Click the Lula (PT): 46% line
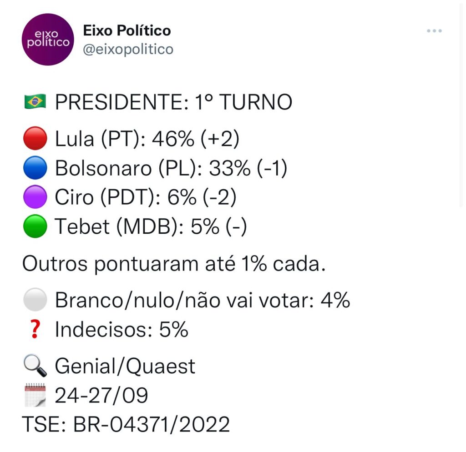This screenshot has width=466, height=452. pyautogui.click(x=147, y=139)
